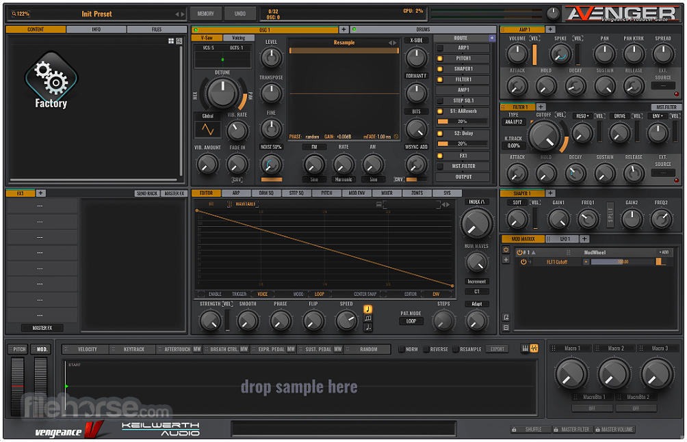Select the triplet note speed sync icon
This screenshot has width=687, height=442.
pos(368,318)
